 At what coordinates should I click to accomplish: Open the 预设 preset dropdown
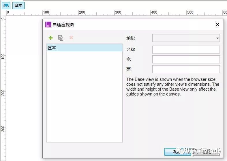(186, 38)
